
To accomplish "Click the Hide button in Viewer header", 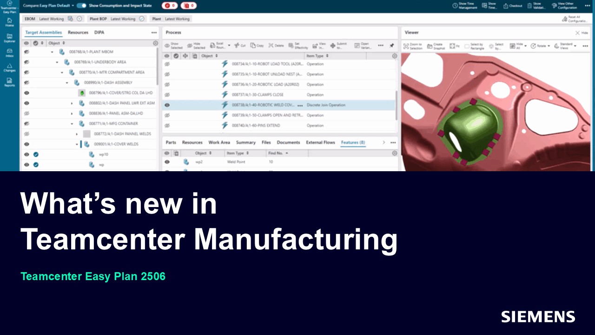I will 581,33.
